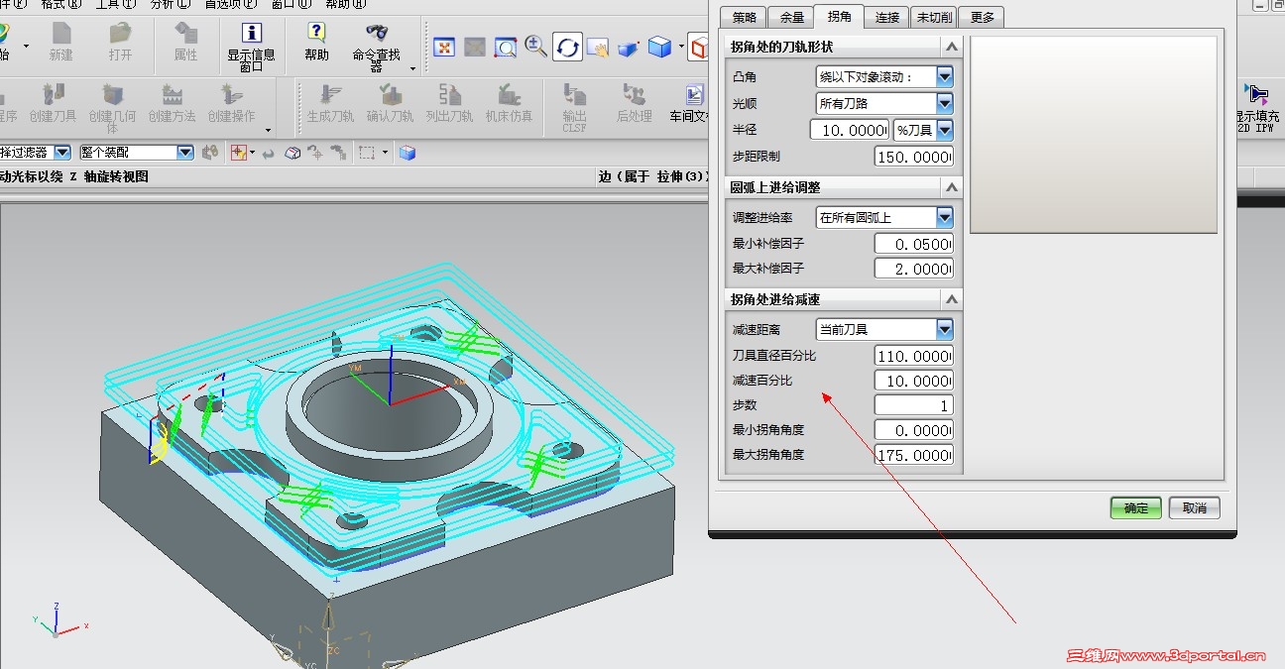Screen dimensions: 1285x669
Task: Show the 显示信息窗口 information window
Action: [251, 47]
